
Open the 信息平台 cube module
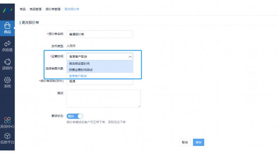tap(7, 138)
